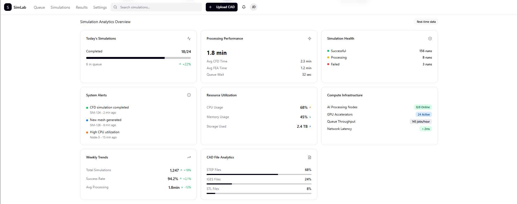This screenshot has width=517, height=204.
Task: Click the arrow beside +18% Total Simulations
Action: (181, 170)
